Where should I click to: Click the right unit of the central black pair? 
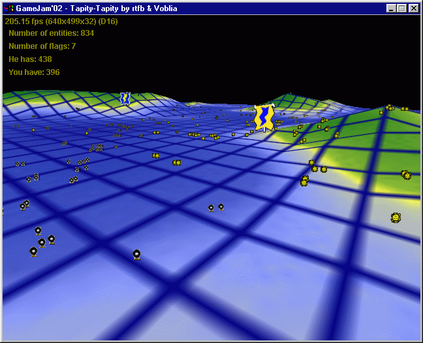click(x=221, y=207)
